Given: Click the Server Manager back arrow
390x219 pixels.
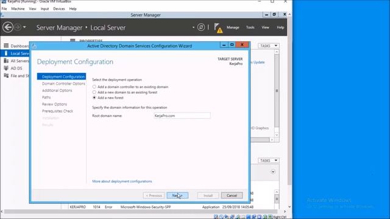Looking at the screenshot, I should [x=8, y=27].
